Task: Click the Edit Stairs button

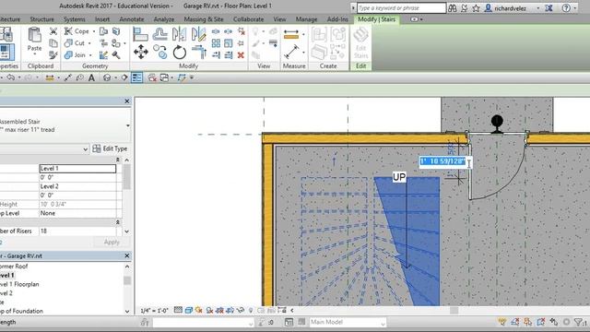Action: pyautogui.click(x=360, y=43)
